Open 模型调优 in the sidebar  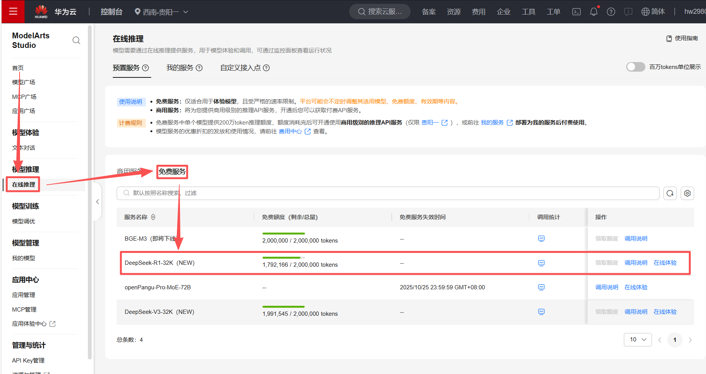click(x=23, y=221)
